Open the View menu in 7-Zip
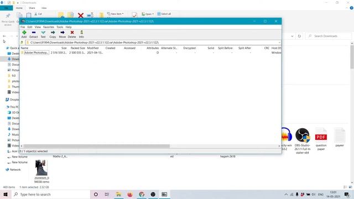The width and height of the screenshot is (354, 199). (38, 27)
